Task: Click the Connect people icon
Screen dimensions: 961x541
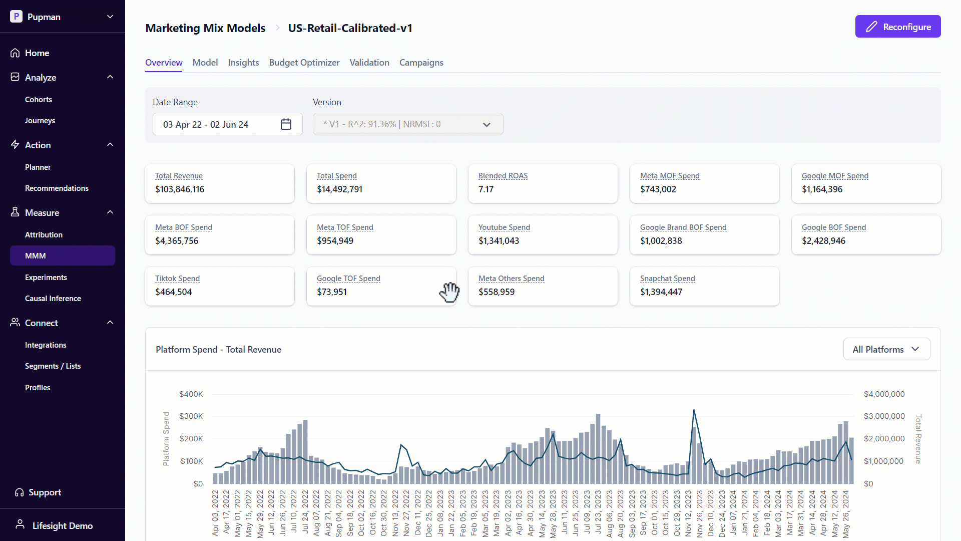Action: point(15,323)
